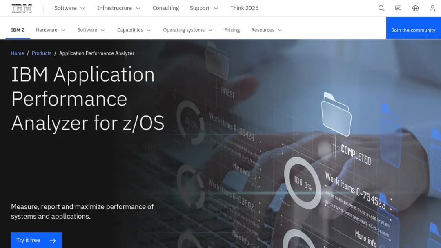Go to Home breadcrumb

pos(18,53)
